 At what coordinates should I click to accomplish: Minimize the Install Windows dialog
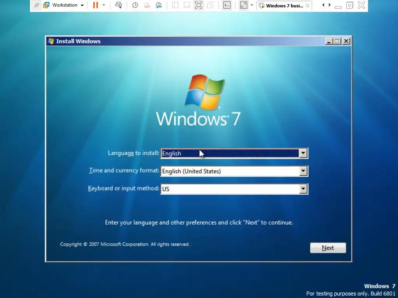(x=329, y=41)
